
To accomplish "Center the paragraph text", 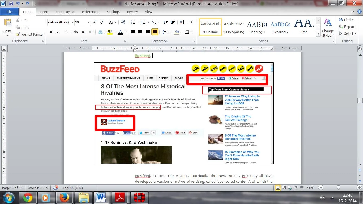I will (x=140, y=32).
